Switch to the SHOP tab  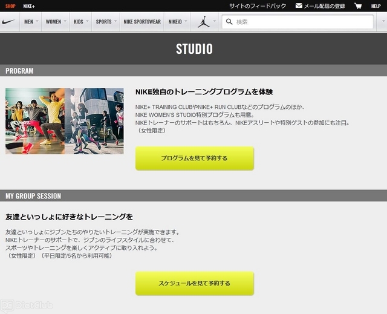[x=10, y=6]
